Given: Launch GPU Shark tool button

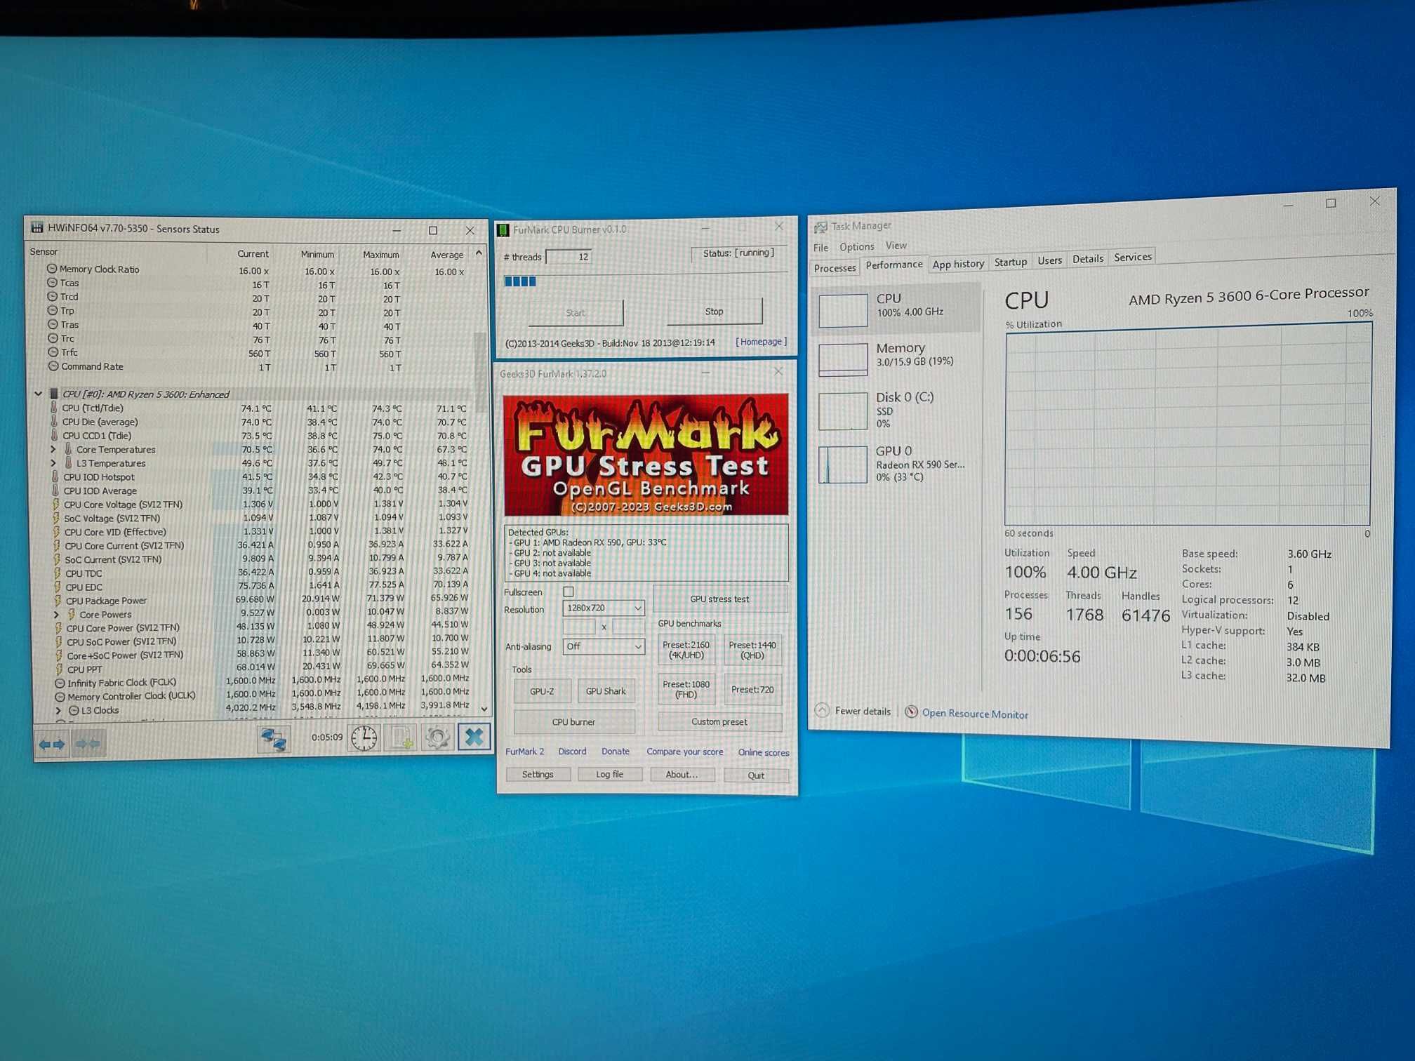Looking at the screenshot, I should click(606, 691).
